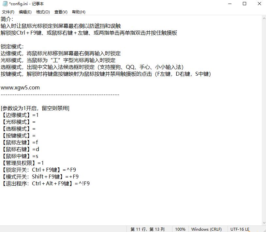Open the 编辑(E) menu

click(x=25, y=12)
